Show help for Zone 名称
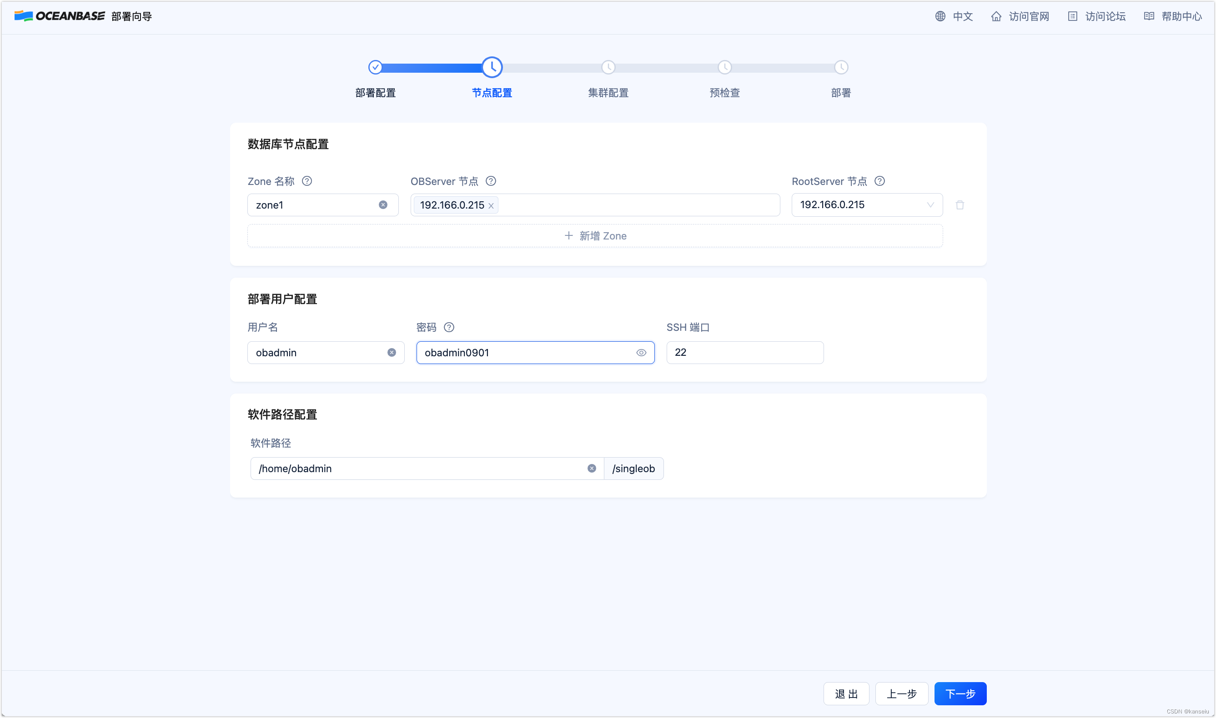The image size is (1216, 718). 307,181
